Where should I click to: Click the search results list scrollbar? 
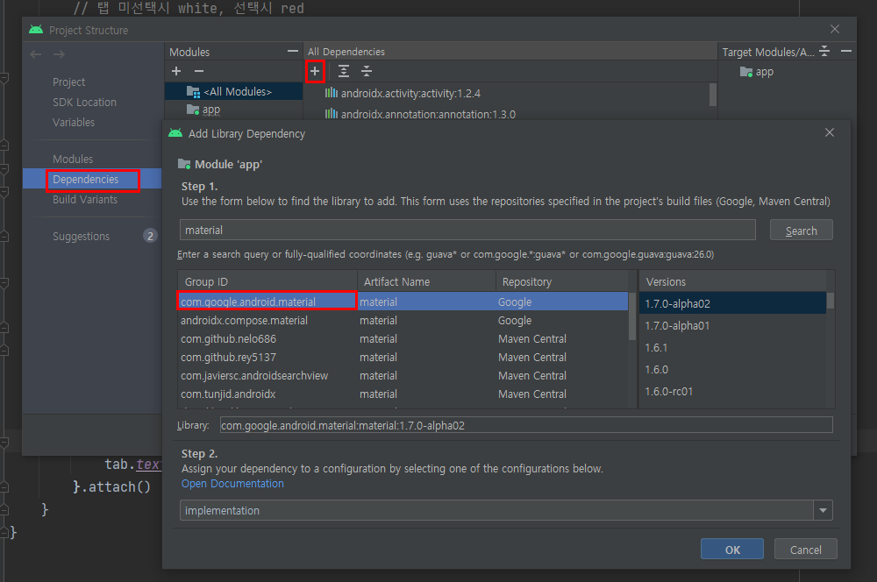632,316
